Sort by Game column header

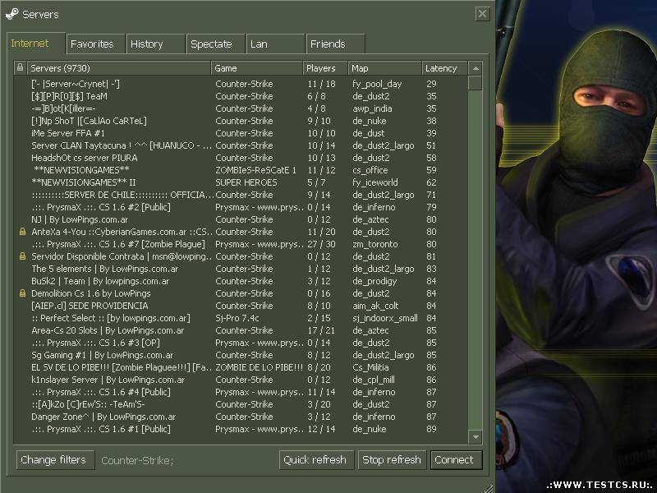(257, 68)
